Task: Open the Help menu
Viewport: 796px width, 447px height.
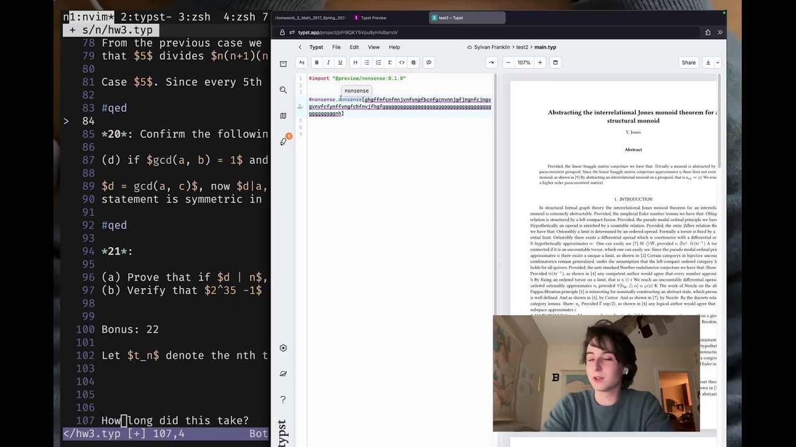Action: [394, 47]
